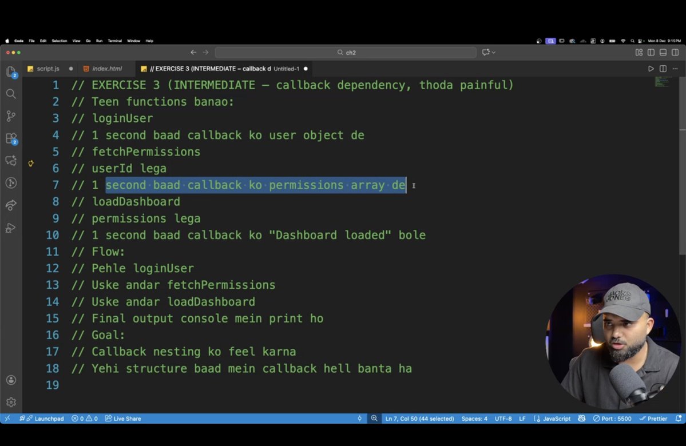Image resolution: width=686 pixels, height=446 pixels.
Task: Open the Run and Debug view
Action: [x=11, y=228]
